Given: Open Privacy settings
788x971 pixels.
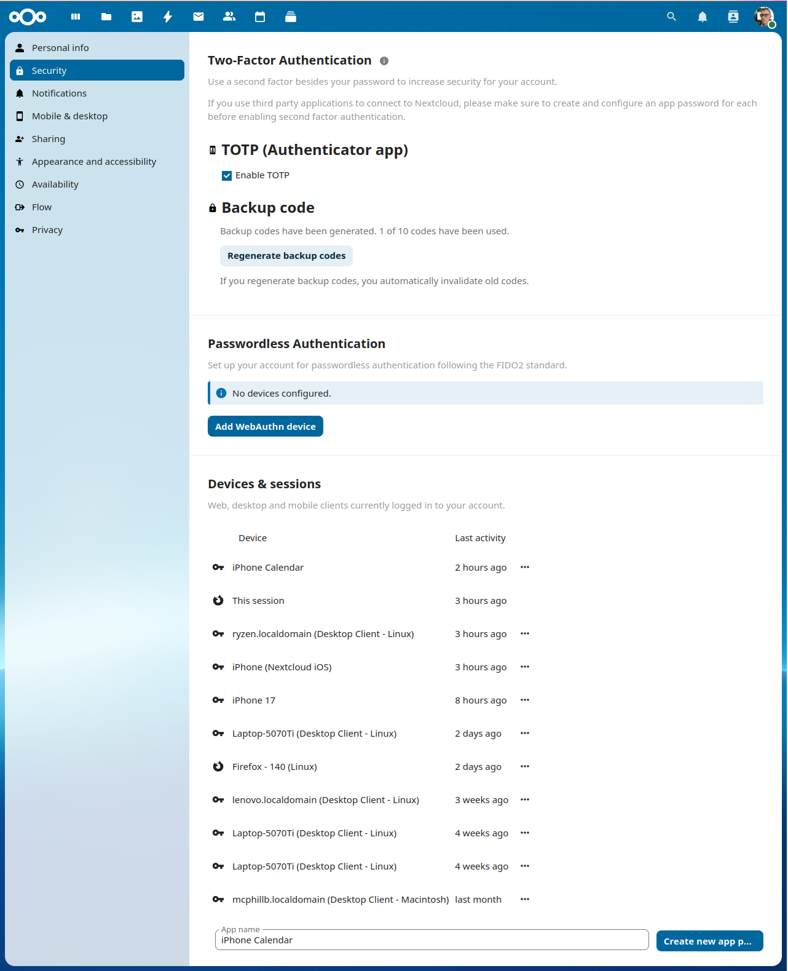Looking at the screenshot, I should pyautogui.click(x=97, y=229).
